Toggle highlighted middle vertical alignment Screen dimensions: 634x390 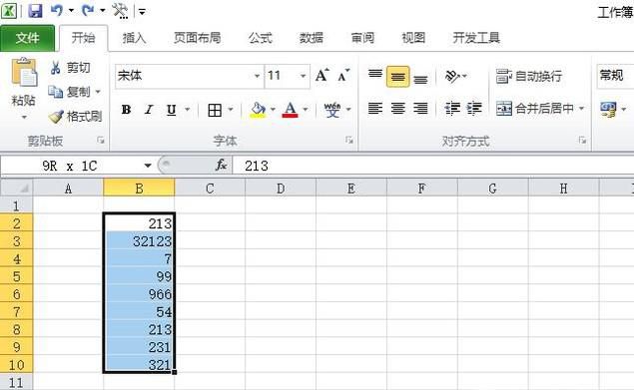tap(397, 77)
